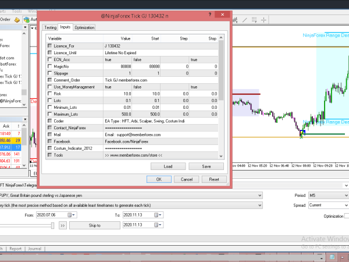Switch to the Testing tab
This screenshot has width=349, height=262.
tap(51, 27)
